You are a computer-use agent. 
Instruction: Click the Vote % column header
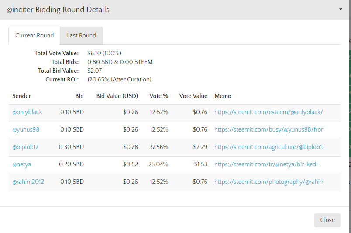point(159,96)
